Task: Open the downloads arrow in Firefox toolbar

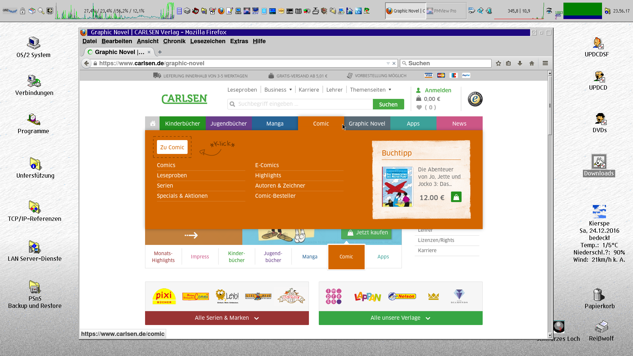Action: pos(520,63)
